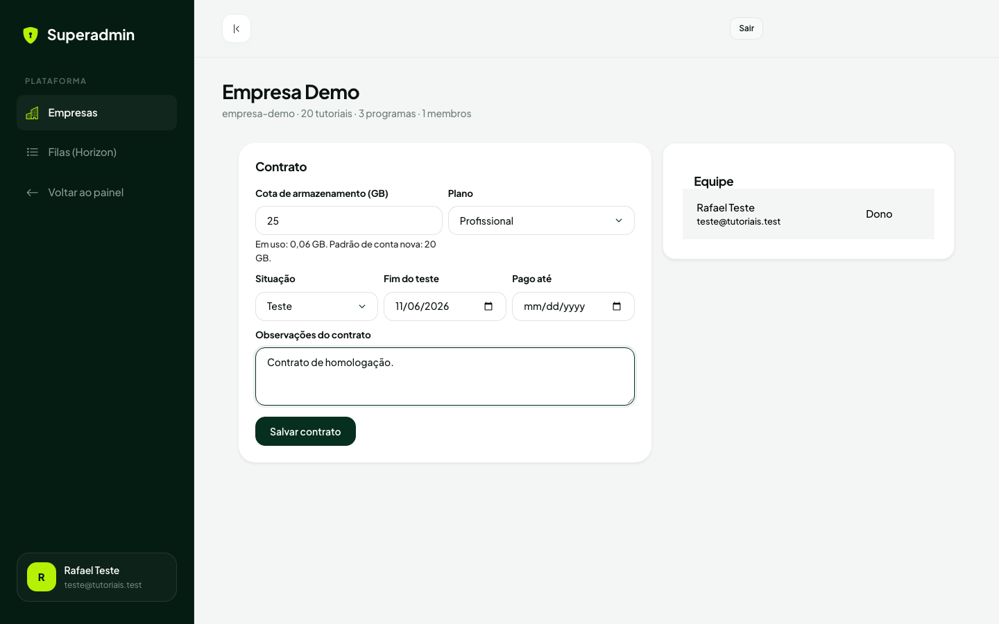Open Filas (Horizon) menu item
Viewport: 999px width, 624px height.
click(x=96, y=153)
